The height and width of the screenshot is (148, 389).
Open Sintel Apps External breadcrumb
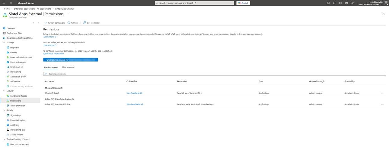tap(65, 9)
